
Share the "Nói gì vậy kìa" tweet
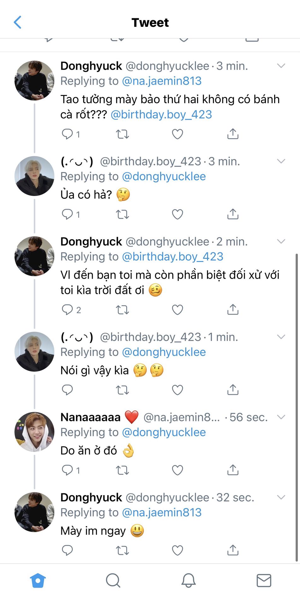tap(233, 390)
